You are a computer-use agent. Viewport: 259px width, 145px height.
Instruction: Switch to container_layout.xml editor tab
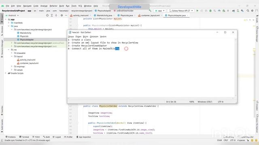[150, 15]
